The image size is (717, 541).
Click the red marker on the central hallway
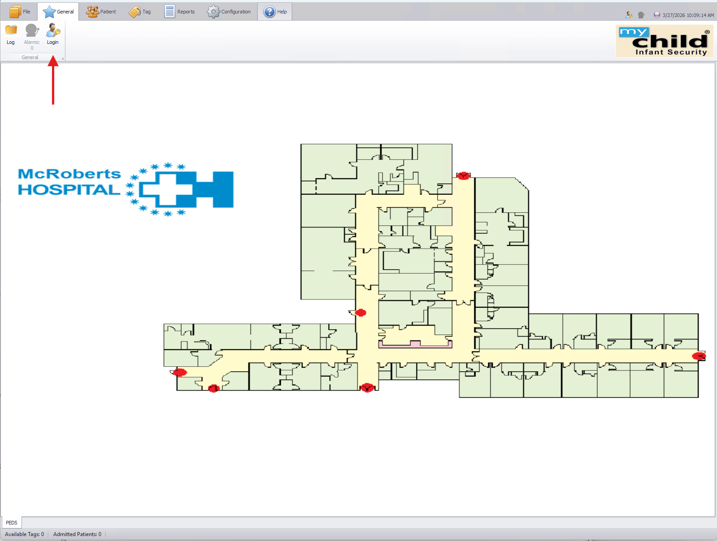(361, 313)
